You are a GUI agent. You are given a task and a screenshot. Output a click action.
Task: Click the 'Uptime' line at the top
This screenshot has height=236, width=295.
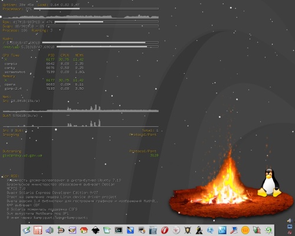(41, 5)
